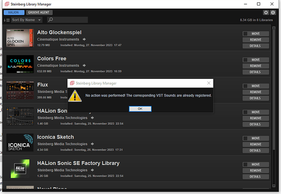Screen dimensions: 281x194
Task: Click the arrow icon next to Alto Glockenspiel's vendor
Action: (84, 39)
